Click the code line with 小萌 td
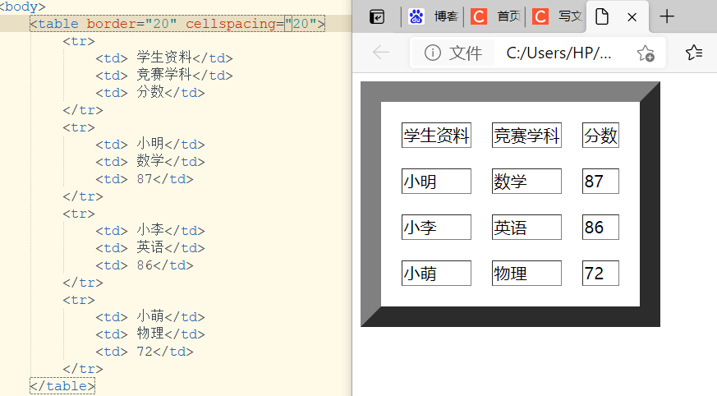717x396 pixels. pos(150,317)
